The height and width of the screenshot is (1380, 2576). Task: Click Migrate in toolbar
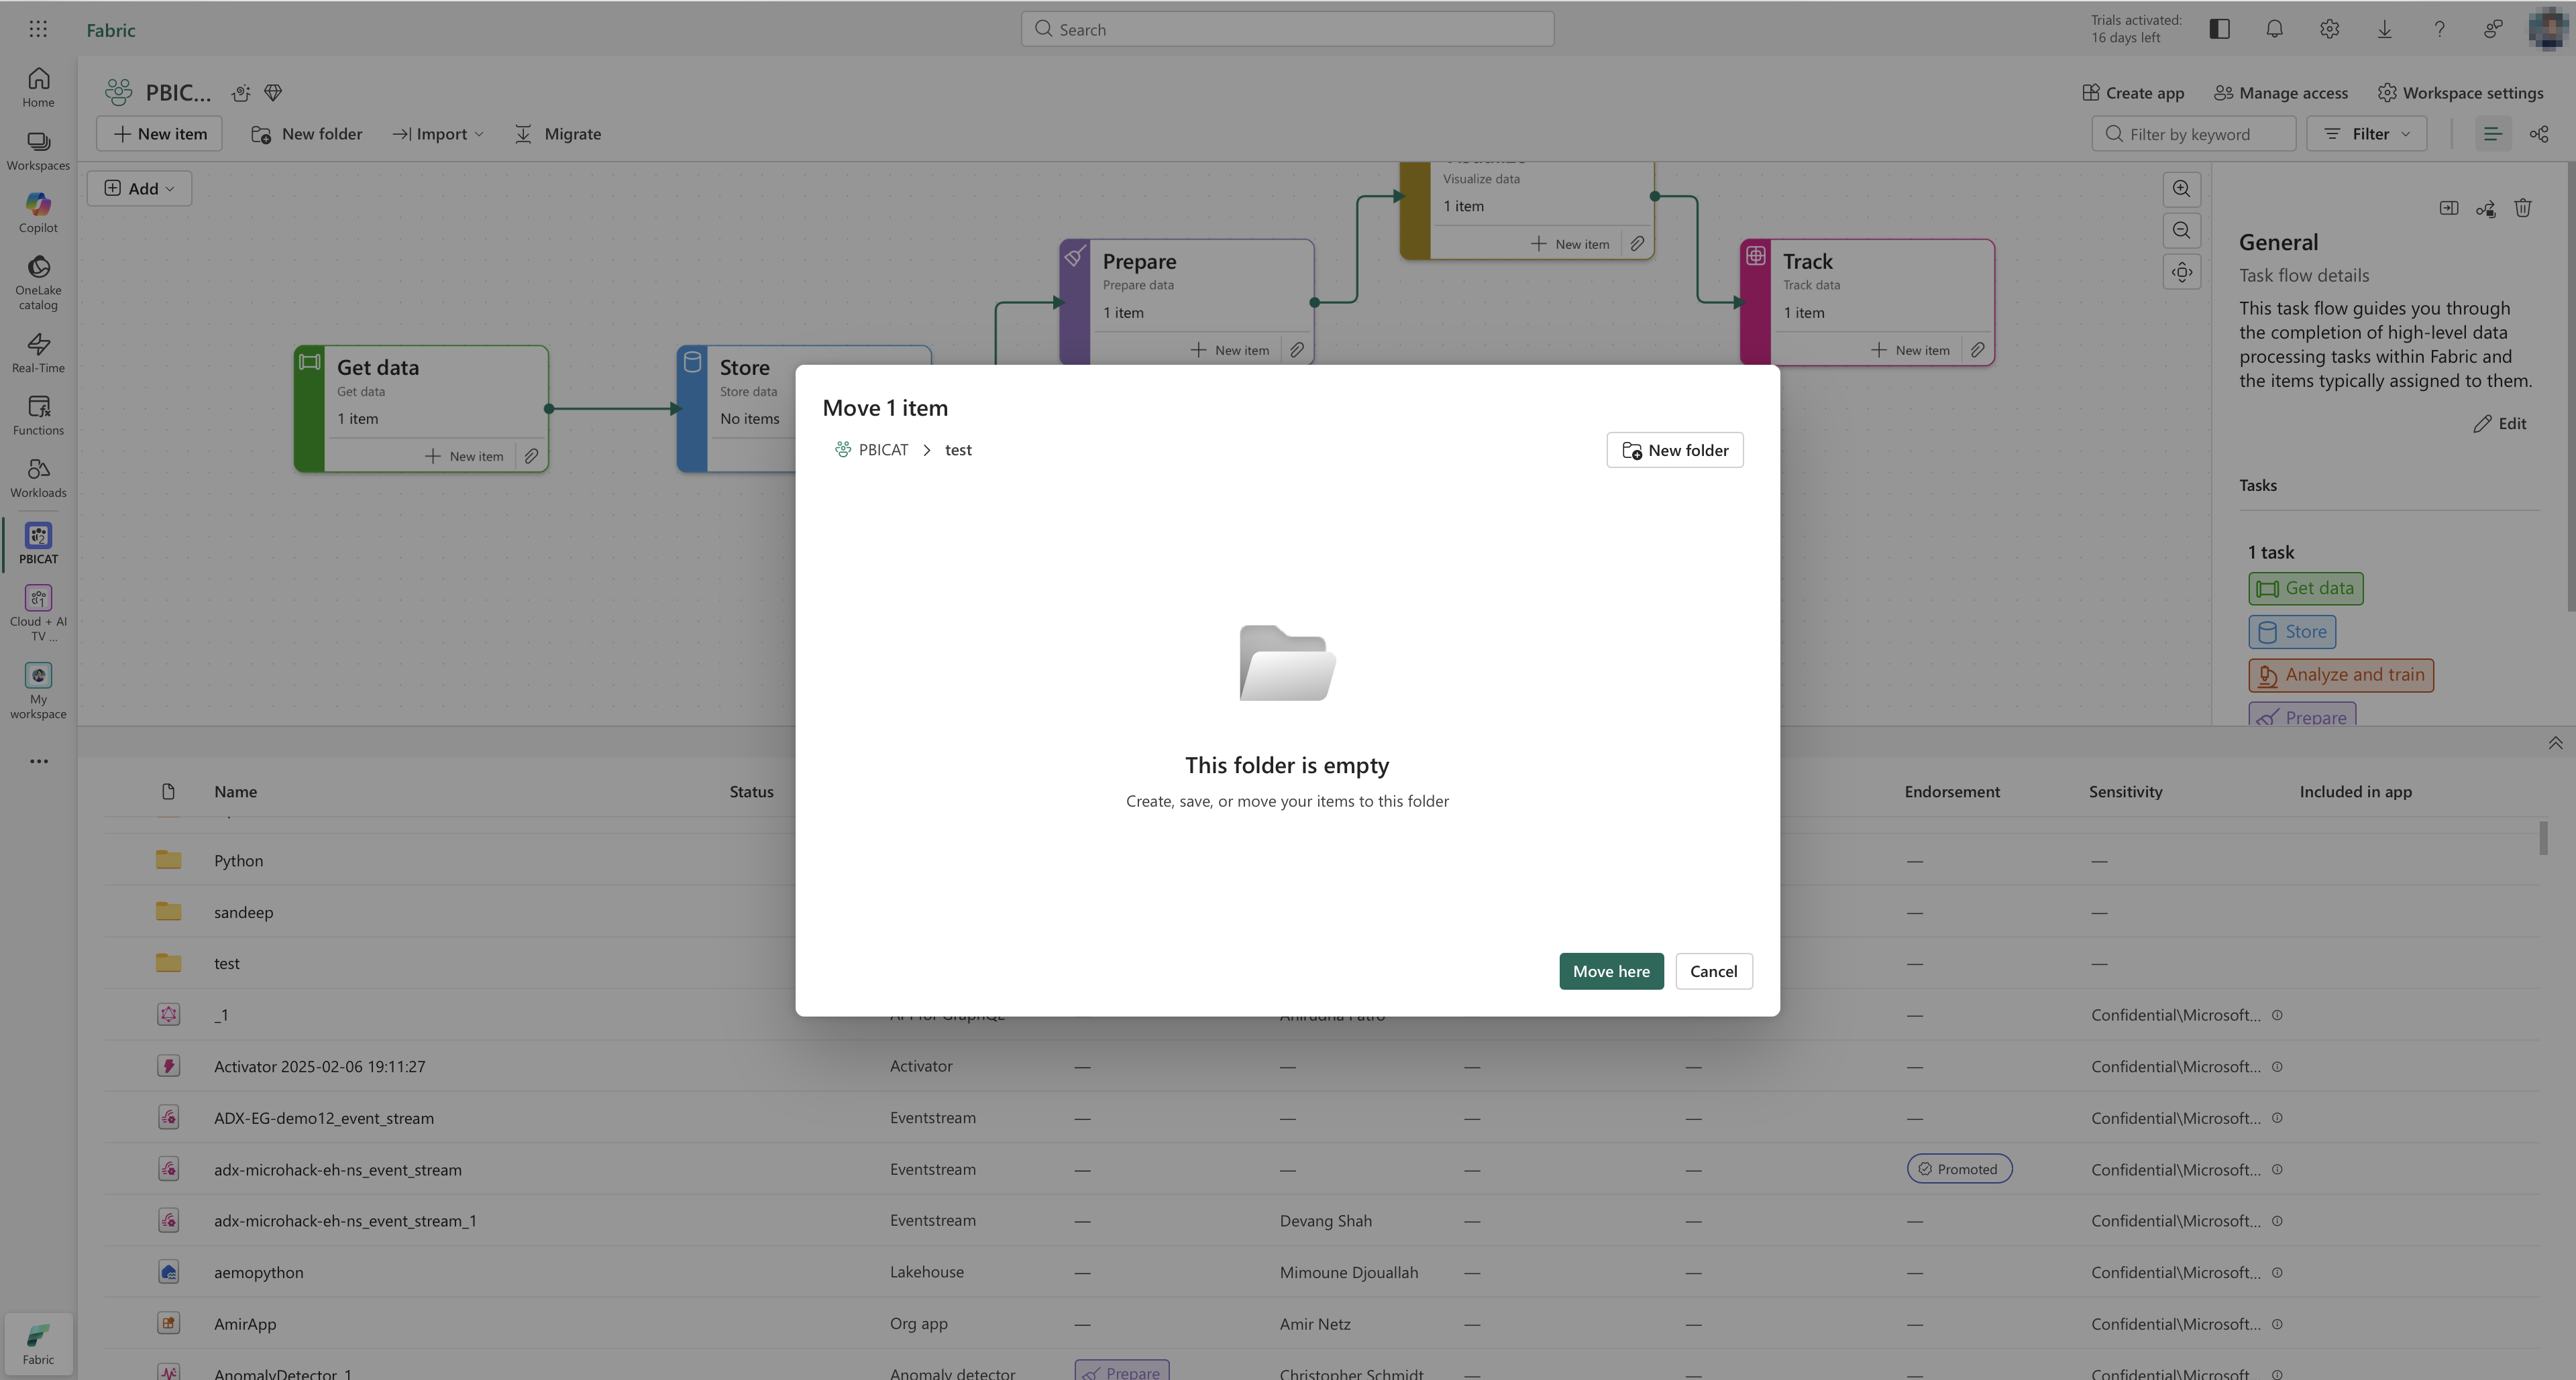pos(557,134)
